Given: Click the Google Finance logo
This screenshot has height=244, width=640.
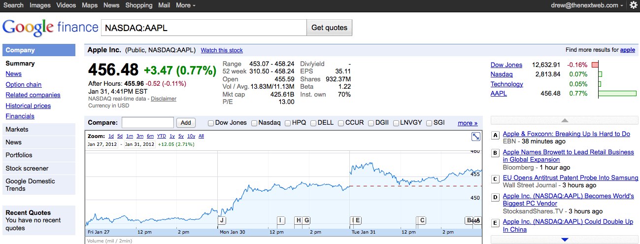Looking at the screenshot, I should 49,27.
